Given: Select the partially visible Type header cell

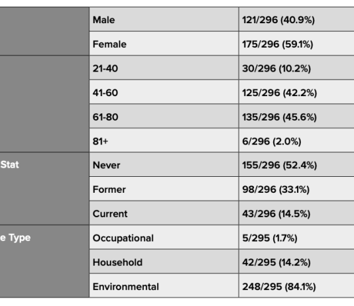Looking at the screenshot, I should [x=44, y=262].
